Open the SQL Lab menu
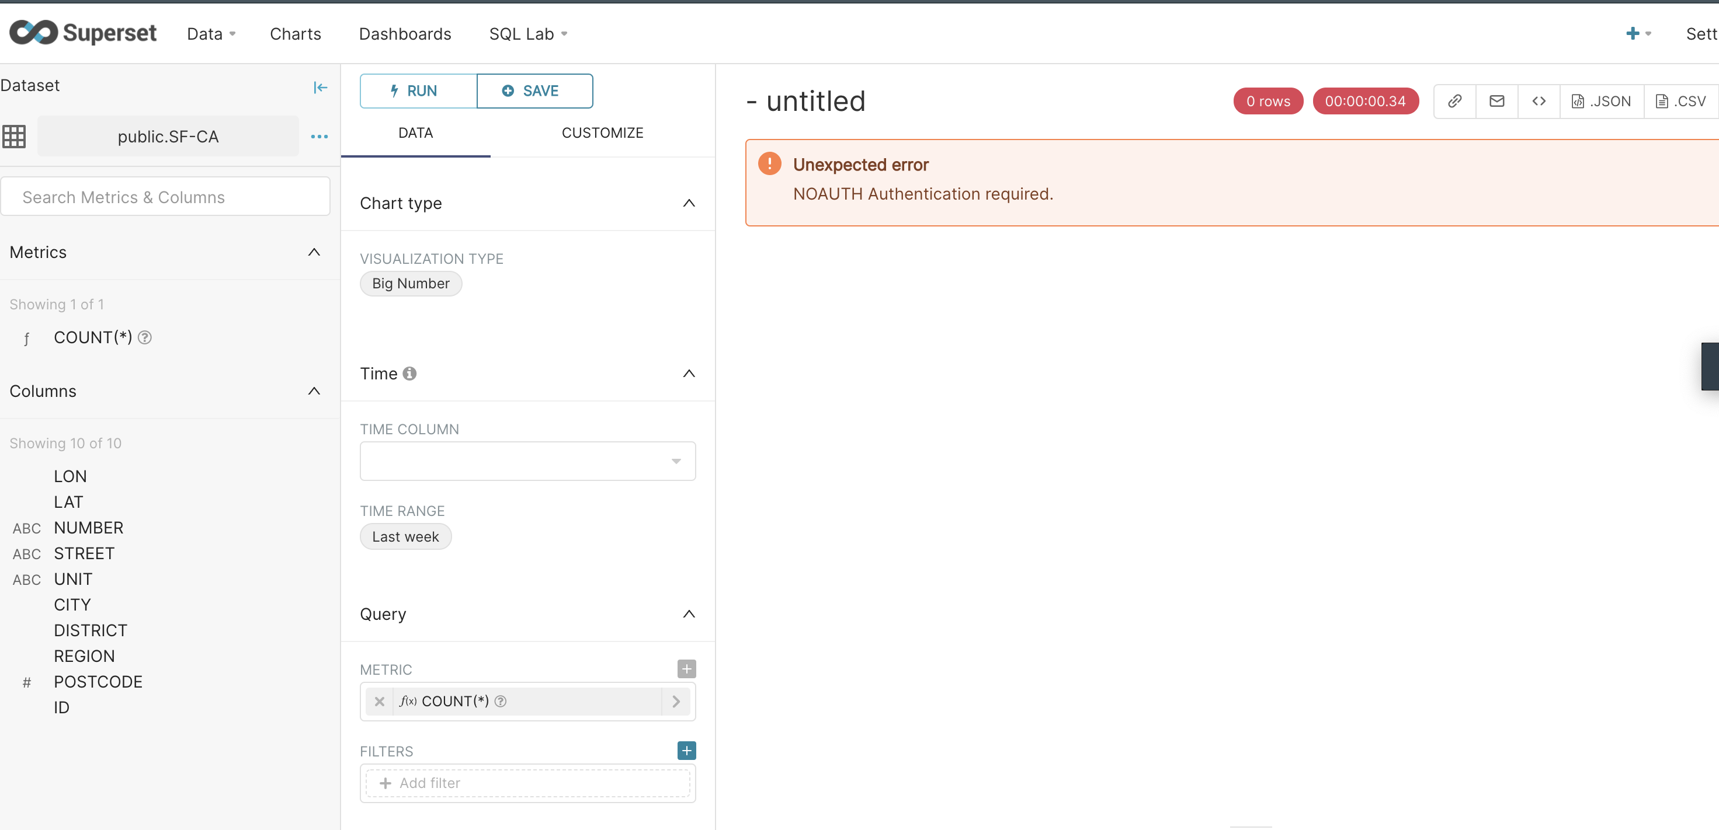Viewport: 1719px width, 830px height. (527, 34)
